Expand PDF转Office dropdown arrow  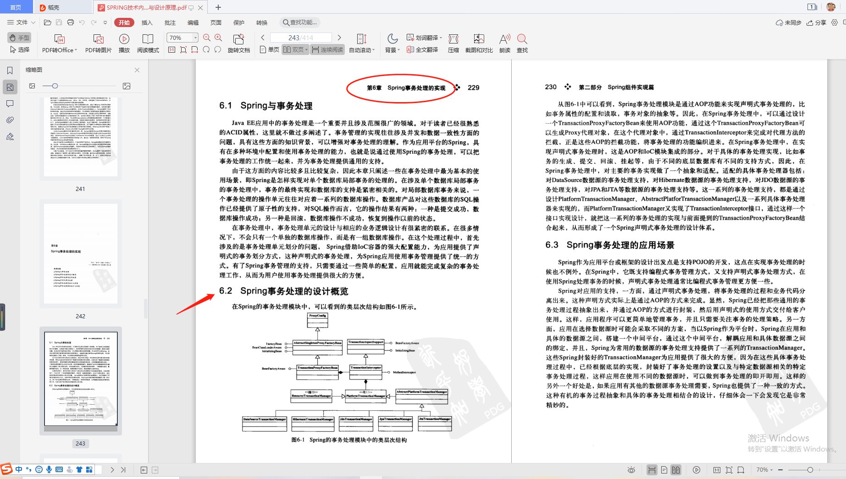(76, 50)
